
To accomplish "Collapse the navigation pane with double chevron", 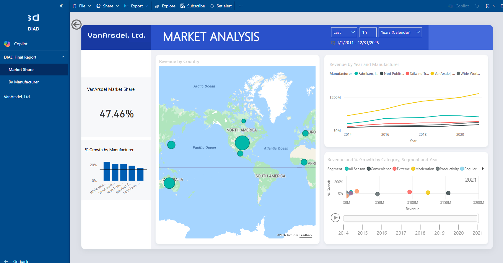I will click(61, 6).
